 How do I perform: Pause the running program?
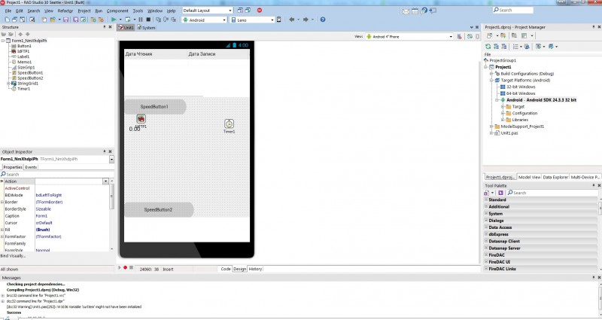(141, 20)
